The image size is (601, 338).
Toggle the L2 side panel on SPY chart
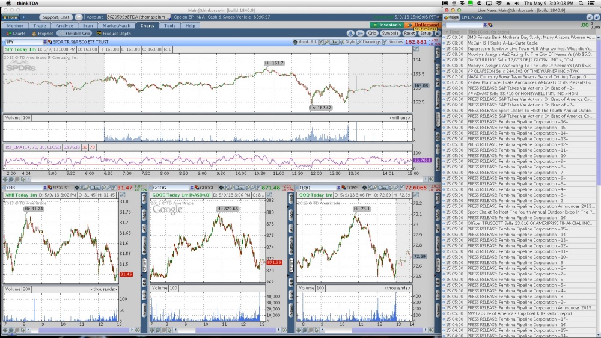(x=438, y=150)
